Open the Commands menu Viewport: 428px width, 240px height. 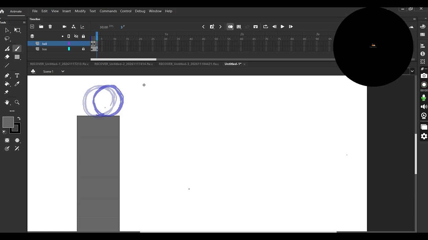(x=108, y=11)
